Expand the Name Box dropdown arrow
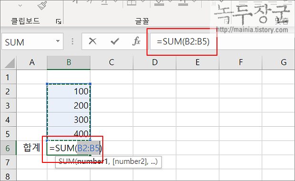Viewport: 295px width, 181px height. point(58,41)
